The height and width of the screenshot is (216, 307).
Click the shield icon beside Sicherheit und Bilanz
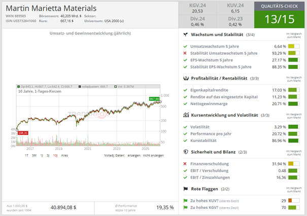[186, 152]
